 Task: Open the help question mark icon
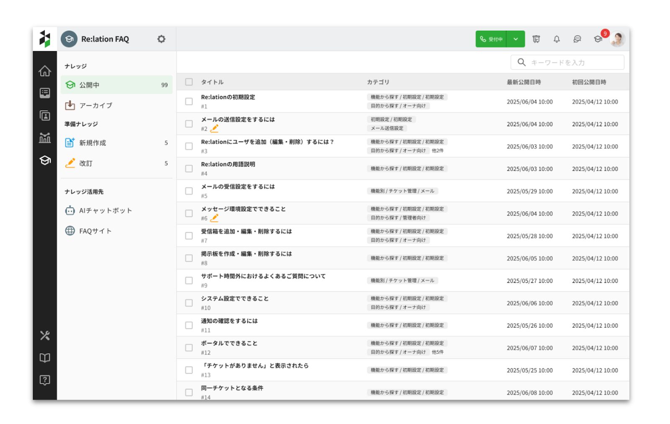tap(45, 380)
